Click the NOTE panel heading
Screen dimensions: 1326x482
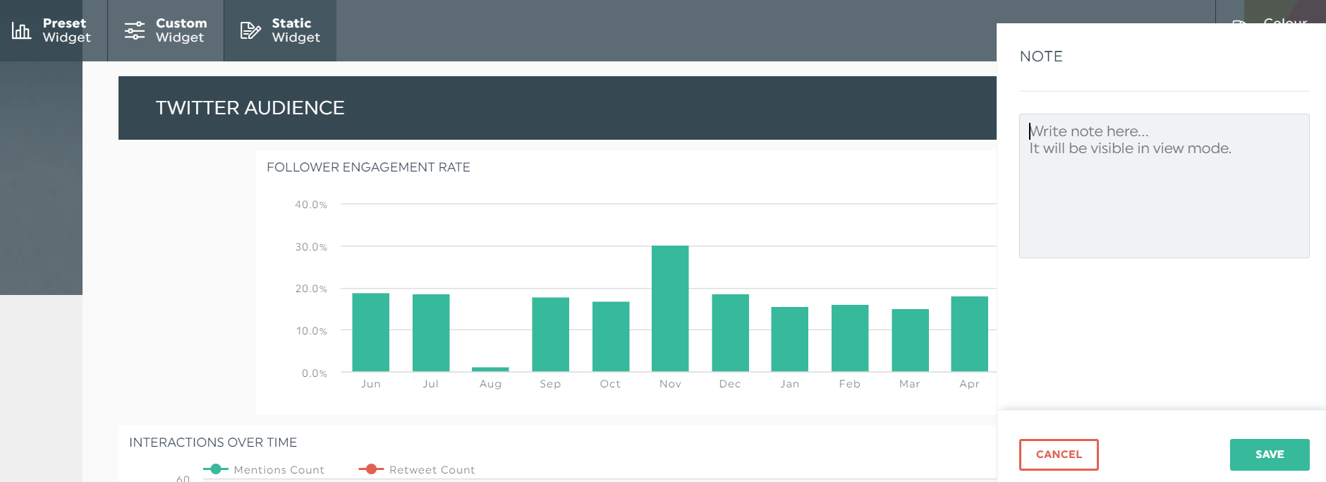1041,56
